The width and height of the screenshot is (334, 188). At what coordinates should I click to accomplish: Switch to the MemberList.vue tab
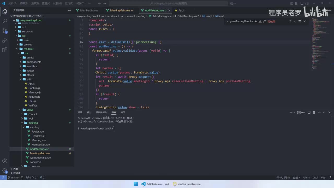click(x=89, y=10)
